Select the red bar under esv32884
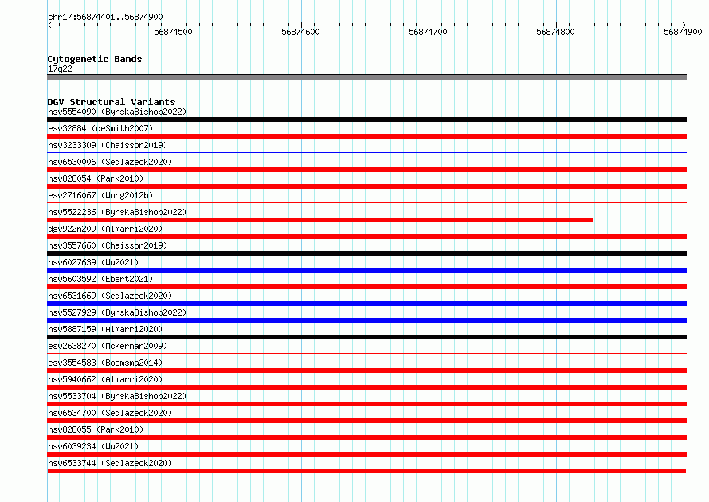Screen dimensions: 709x502 point(366,136)
